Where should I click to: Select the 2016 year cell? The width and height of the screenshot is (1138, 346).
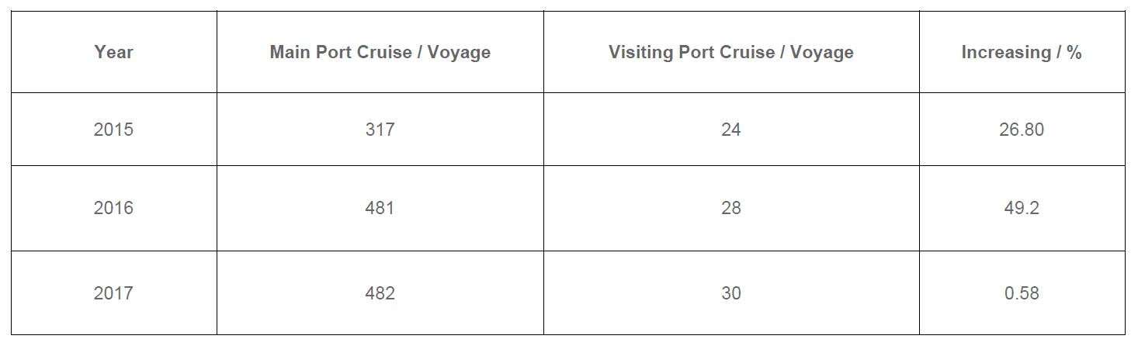point(113,208)
